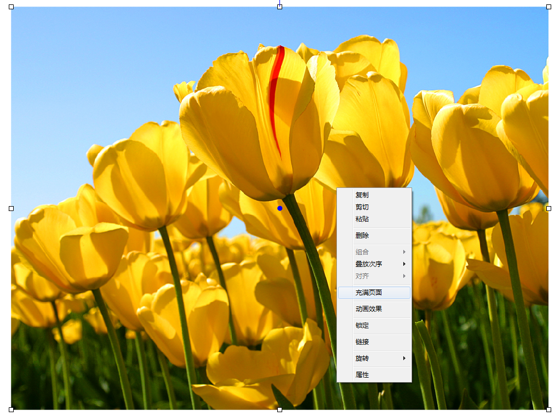Toggle 锁定 for the selected image
This screenshot has width=560, height=416.
coord(362,326)
